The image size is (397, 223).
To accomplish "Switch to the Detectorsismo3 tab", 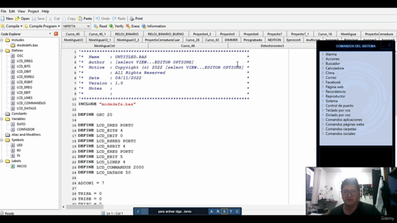I will [x=272, y=46].
